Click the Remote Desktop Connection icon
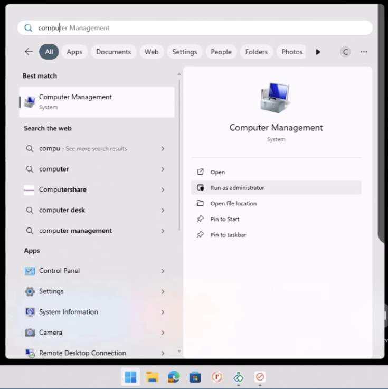Screen dimensions: 388x389 click(30, 353)
